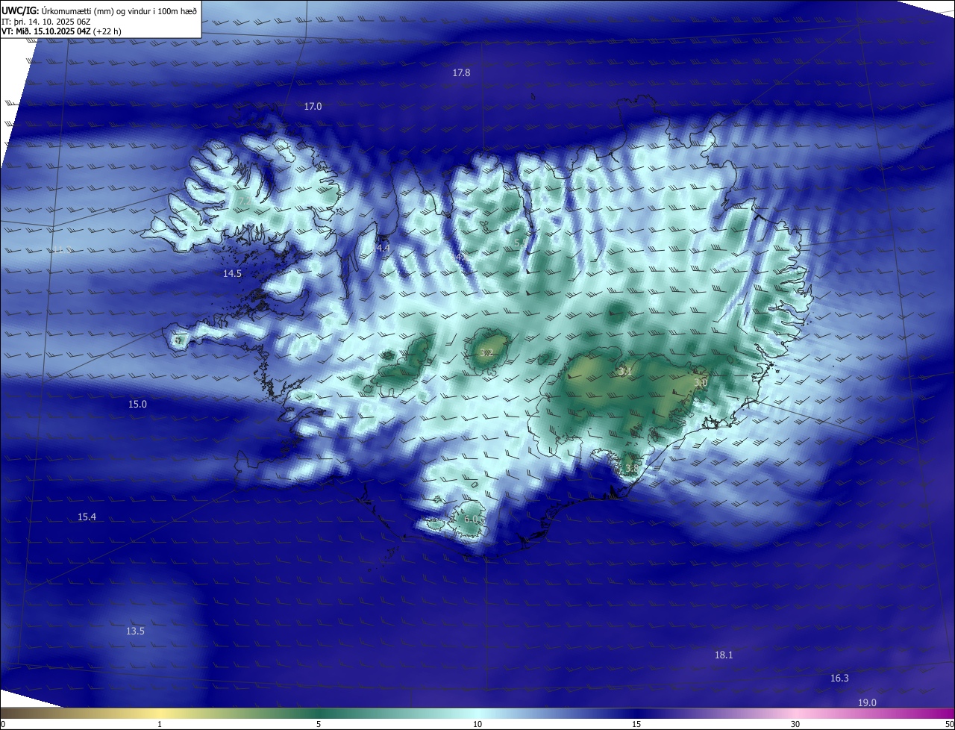Click the valid time line 'VT: Mið. 15.10.2025 04Z (+22 h)'

[61, 32]
